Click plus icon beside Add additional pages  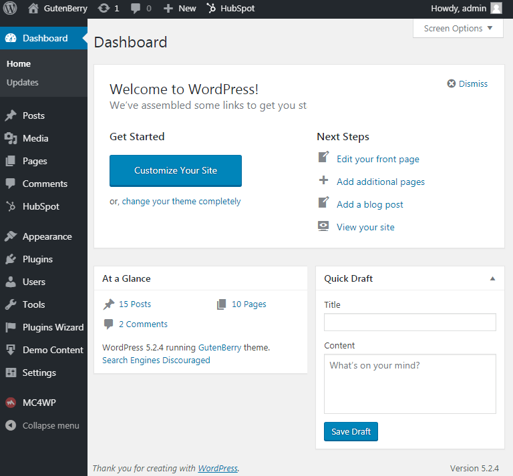tap(323, 180)
